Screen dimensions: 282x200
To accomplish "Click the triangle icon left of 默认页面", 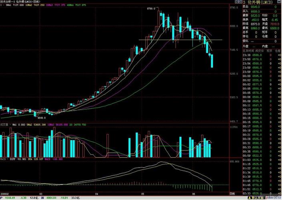I will (x=250, y=198).
